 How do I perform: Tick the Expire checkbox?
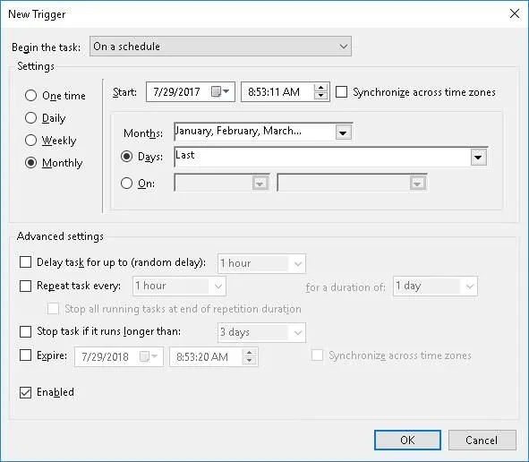click(26, 355)
